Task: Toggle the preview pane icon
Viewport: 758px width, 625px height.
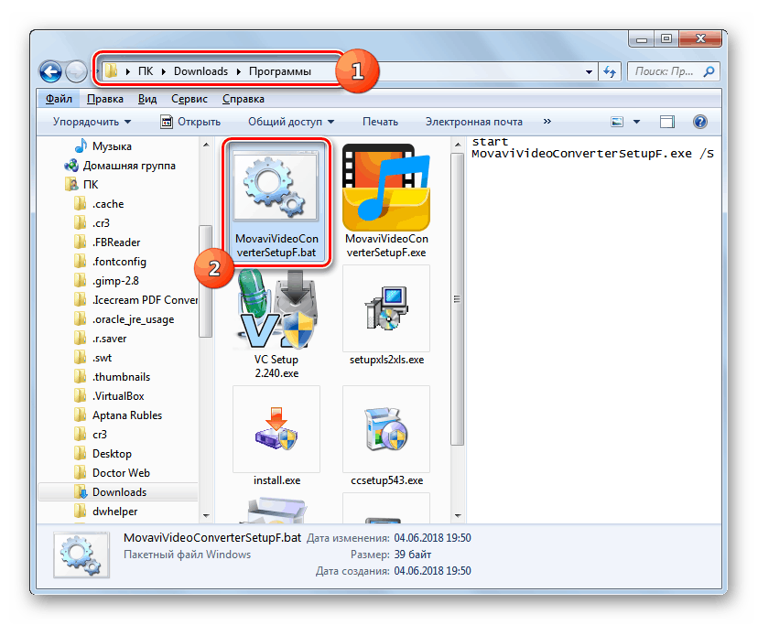Action: (667, 122)
